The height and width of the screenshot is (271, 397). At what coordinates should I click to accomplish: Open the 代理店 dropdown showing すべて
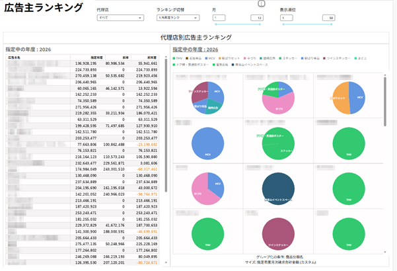[120, 18]
